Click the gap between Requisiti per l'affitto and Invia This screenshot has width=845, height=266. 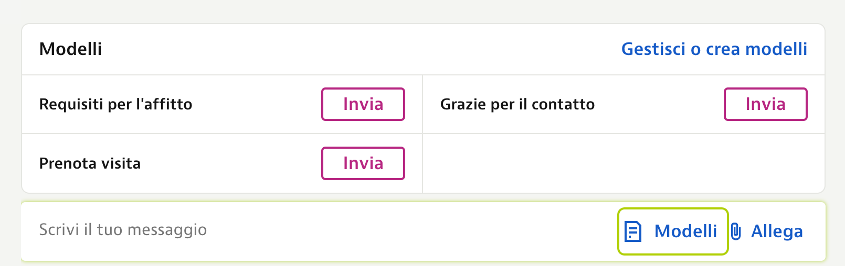coord(257,104)
